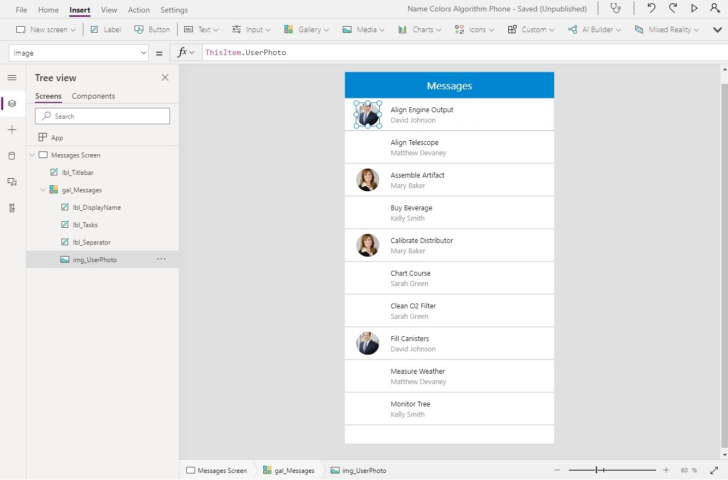Open the Gallery insert dropdown
Screen dimensions: 728x480
coord(306,29)
